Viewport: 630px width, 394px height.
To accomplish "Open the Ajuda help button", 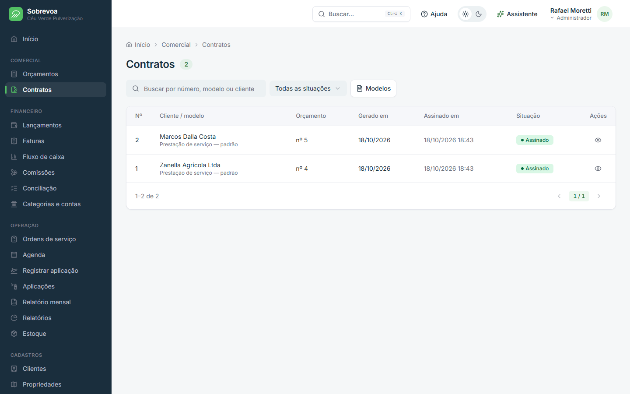I will point(434,14).
